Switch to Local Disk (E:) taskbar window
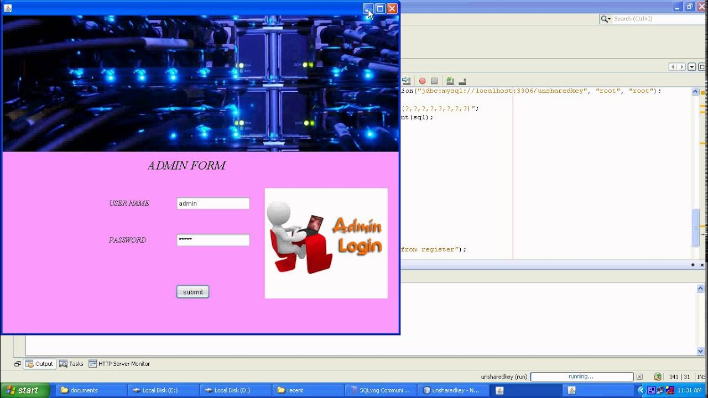 [163, 390]
